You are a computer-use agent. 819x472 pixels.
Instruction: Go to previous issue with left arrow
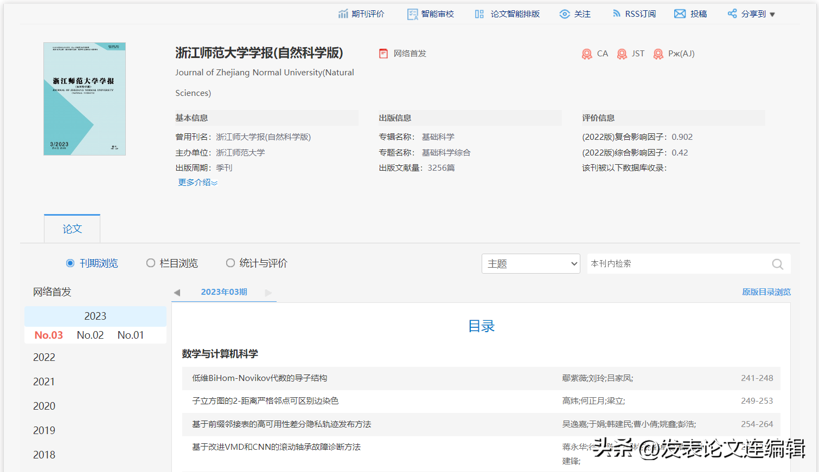pos(177,293)
